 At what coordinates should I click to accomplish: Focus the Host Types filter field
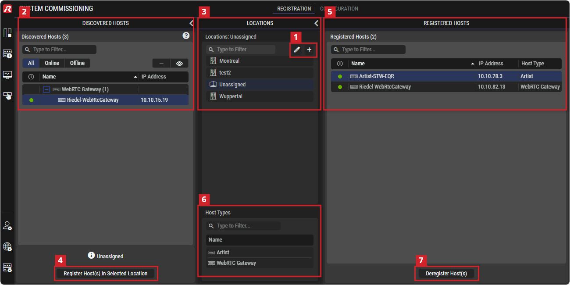(243, 226)
